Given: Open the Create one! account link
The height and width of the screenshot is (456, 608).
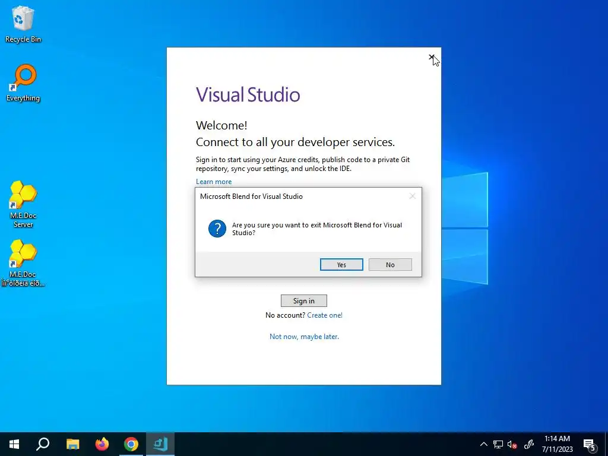Looking at the screenshot, I should point(325,315).
